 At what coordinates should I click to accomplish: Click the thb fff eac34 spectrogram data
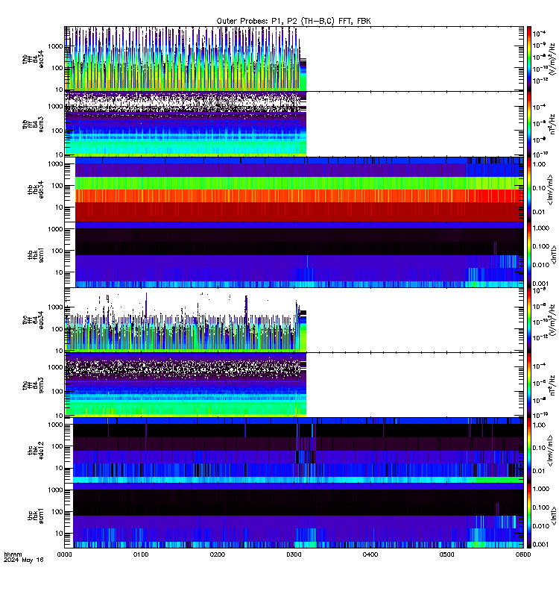tap(186, 59)
